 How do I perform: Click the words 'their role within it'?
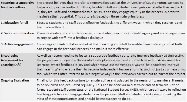[50, 27]
